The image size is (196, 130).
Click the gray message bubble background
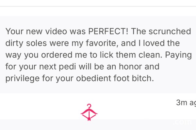98,55
